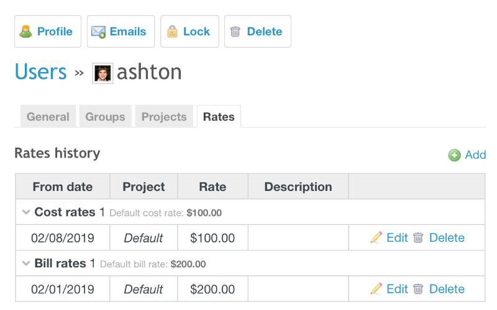Delete the 02/01/2019 bill rate
The width and height of the screenshot is (497, 310).
coord(447,289)
